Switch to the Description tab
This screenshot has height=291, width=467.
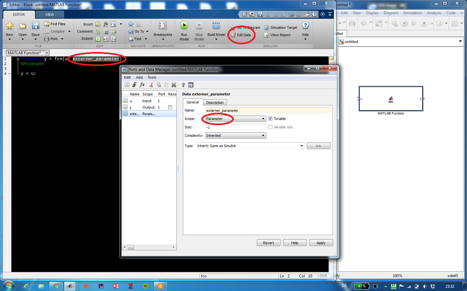click(x=215, y=102)
